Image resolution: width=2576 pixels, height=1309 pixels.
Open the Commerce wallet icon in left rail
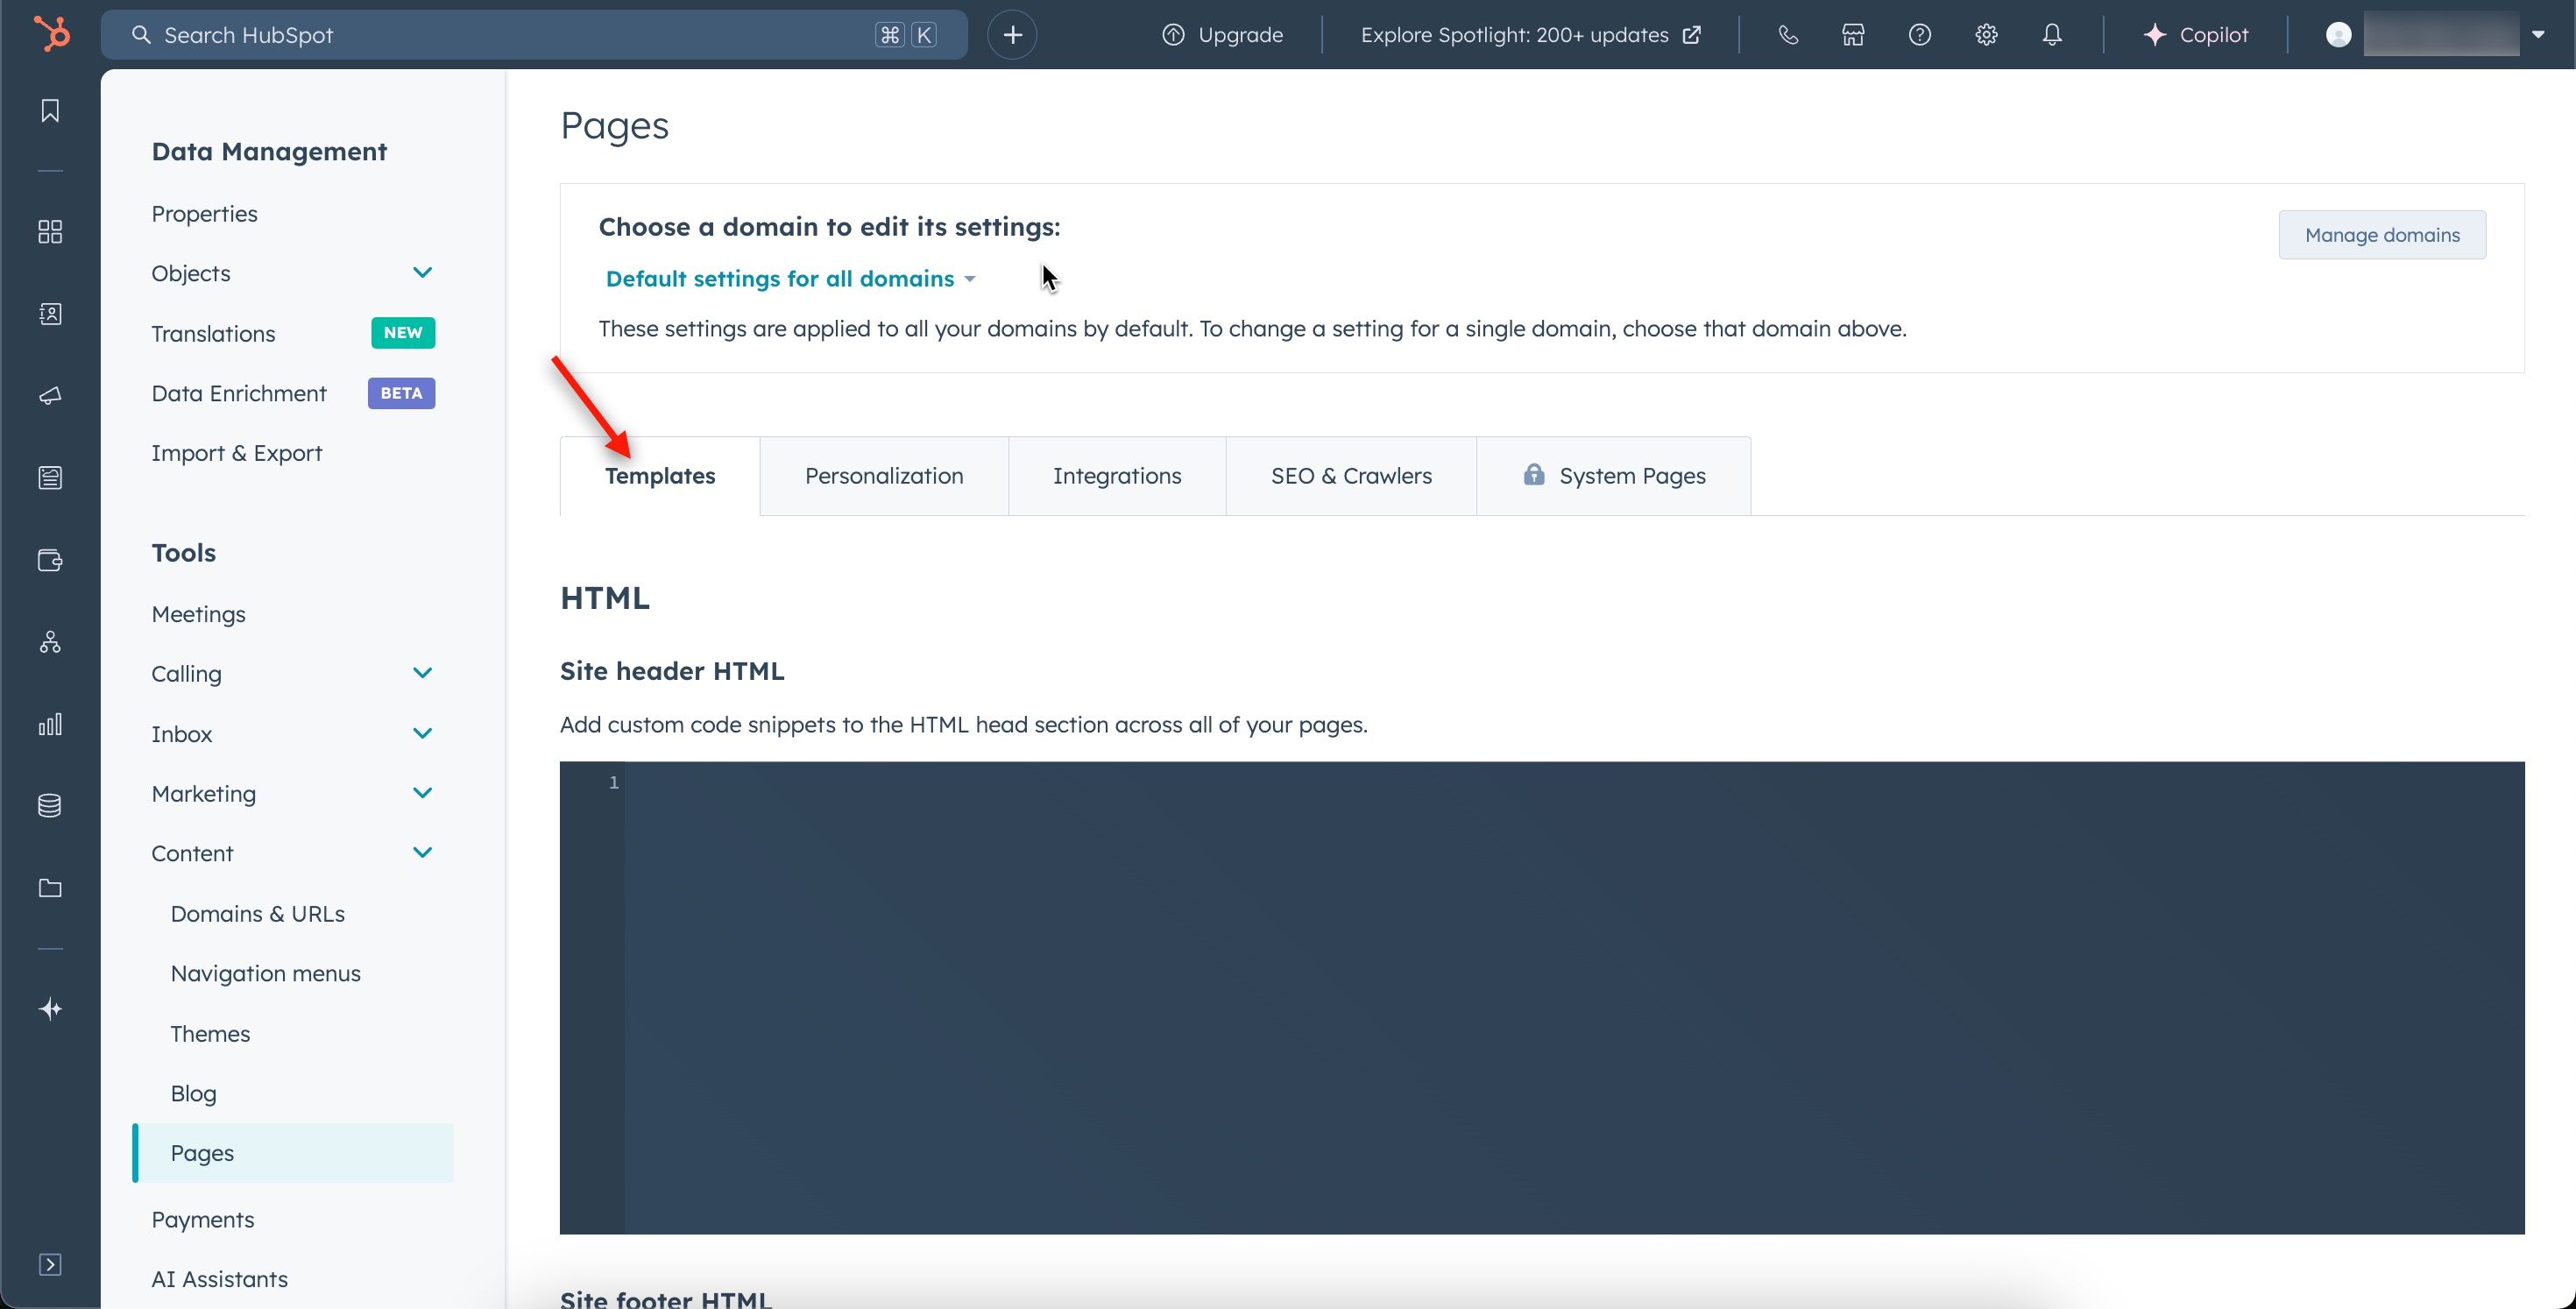point(50,560)
